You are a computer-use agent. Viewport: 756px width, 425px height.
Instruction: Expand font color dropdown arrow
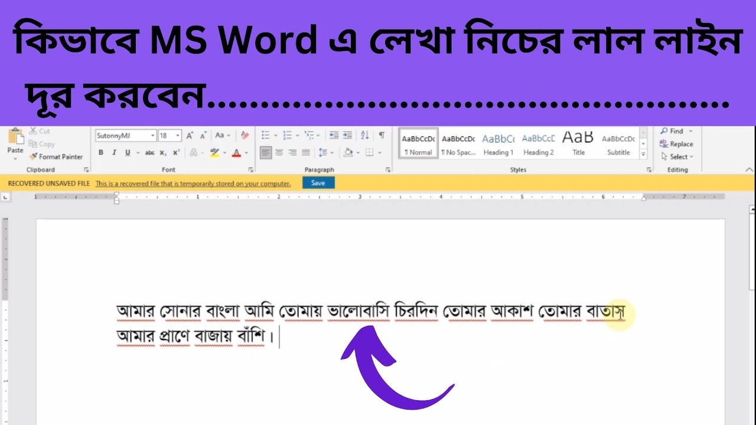[x=246, y=152]
